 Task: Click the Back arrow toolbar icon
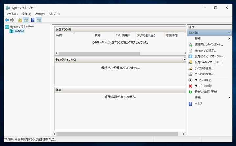pyautogui.click(x=7, y=20)
